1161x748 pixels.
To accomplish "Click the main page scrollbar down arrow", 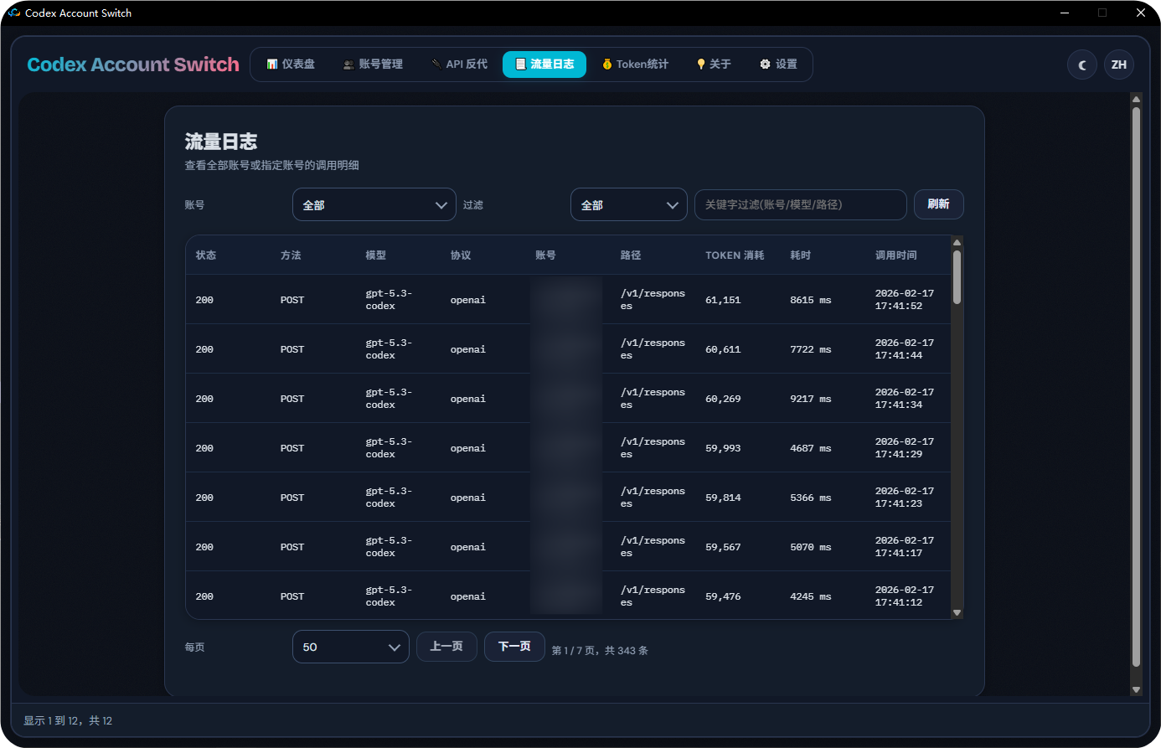I will point(1136,689).
